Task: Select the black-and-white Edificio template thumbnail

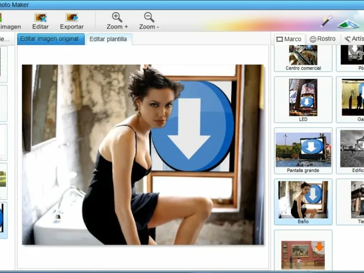Action: tap(352, 149)
